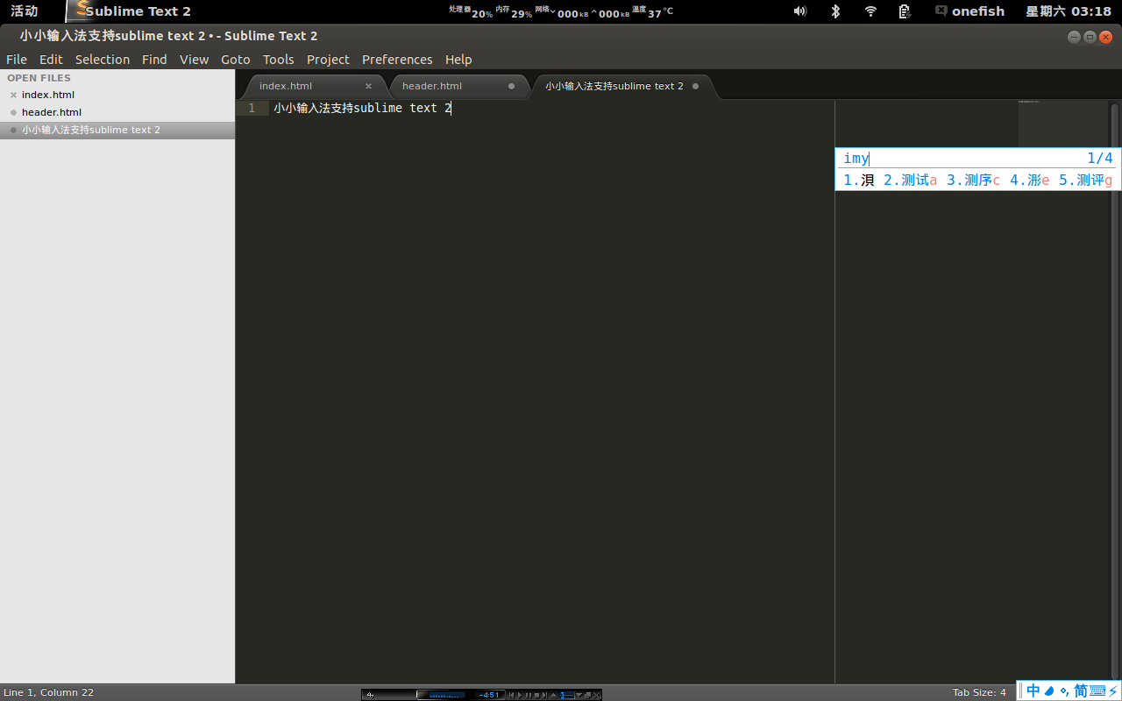
Task: Close index.html using sidebar x icon
Action: point(13,95)
